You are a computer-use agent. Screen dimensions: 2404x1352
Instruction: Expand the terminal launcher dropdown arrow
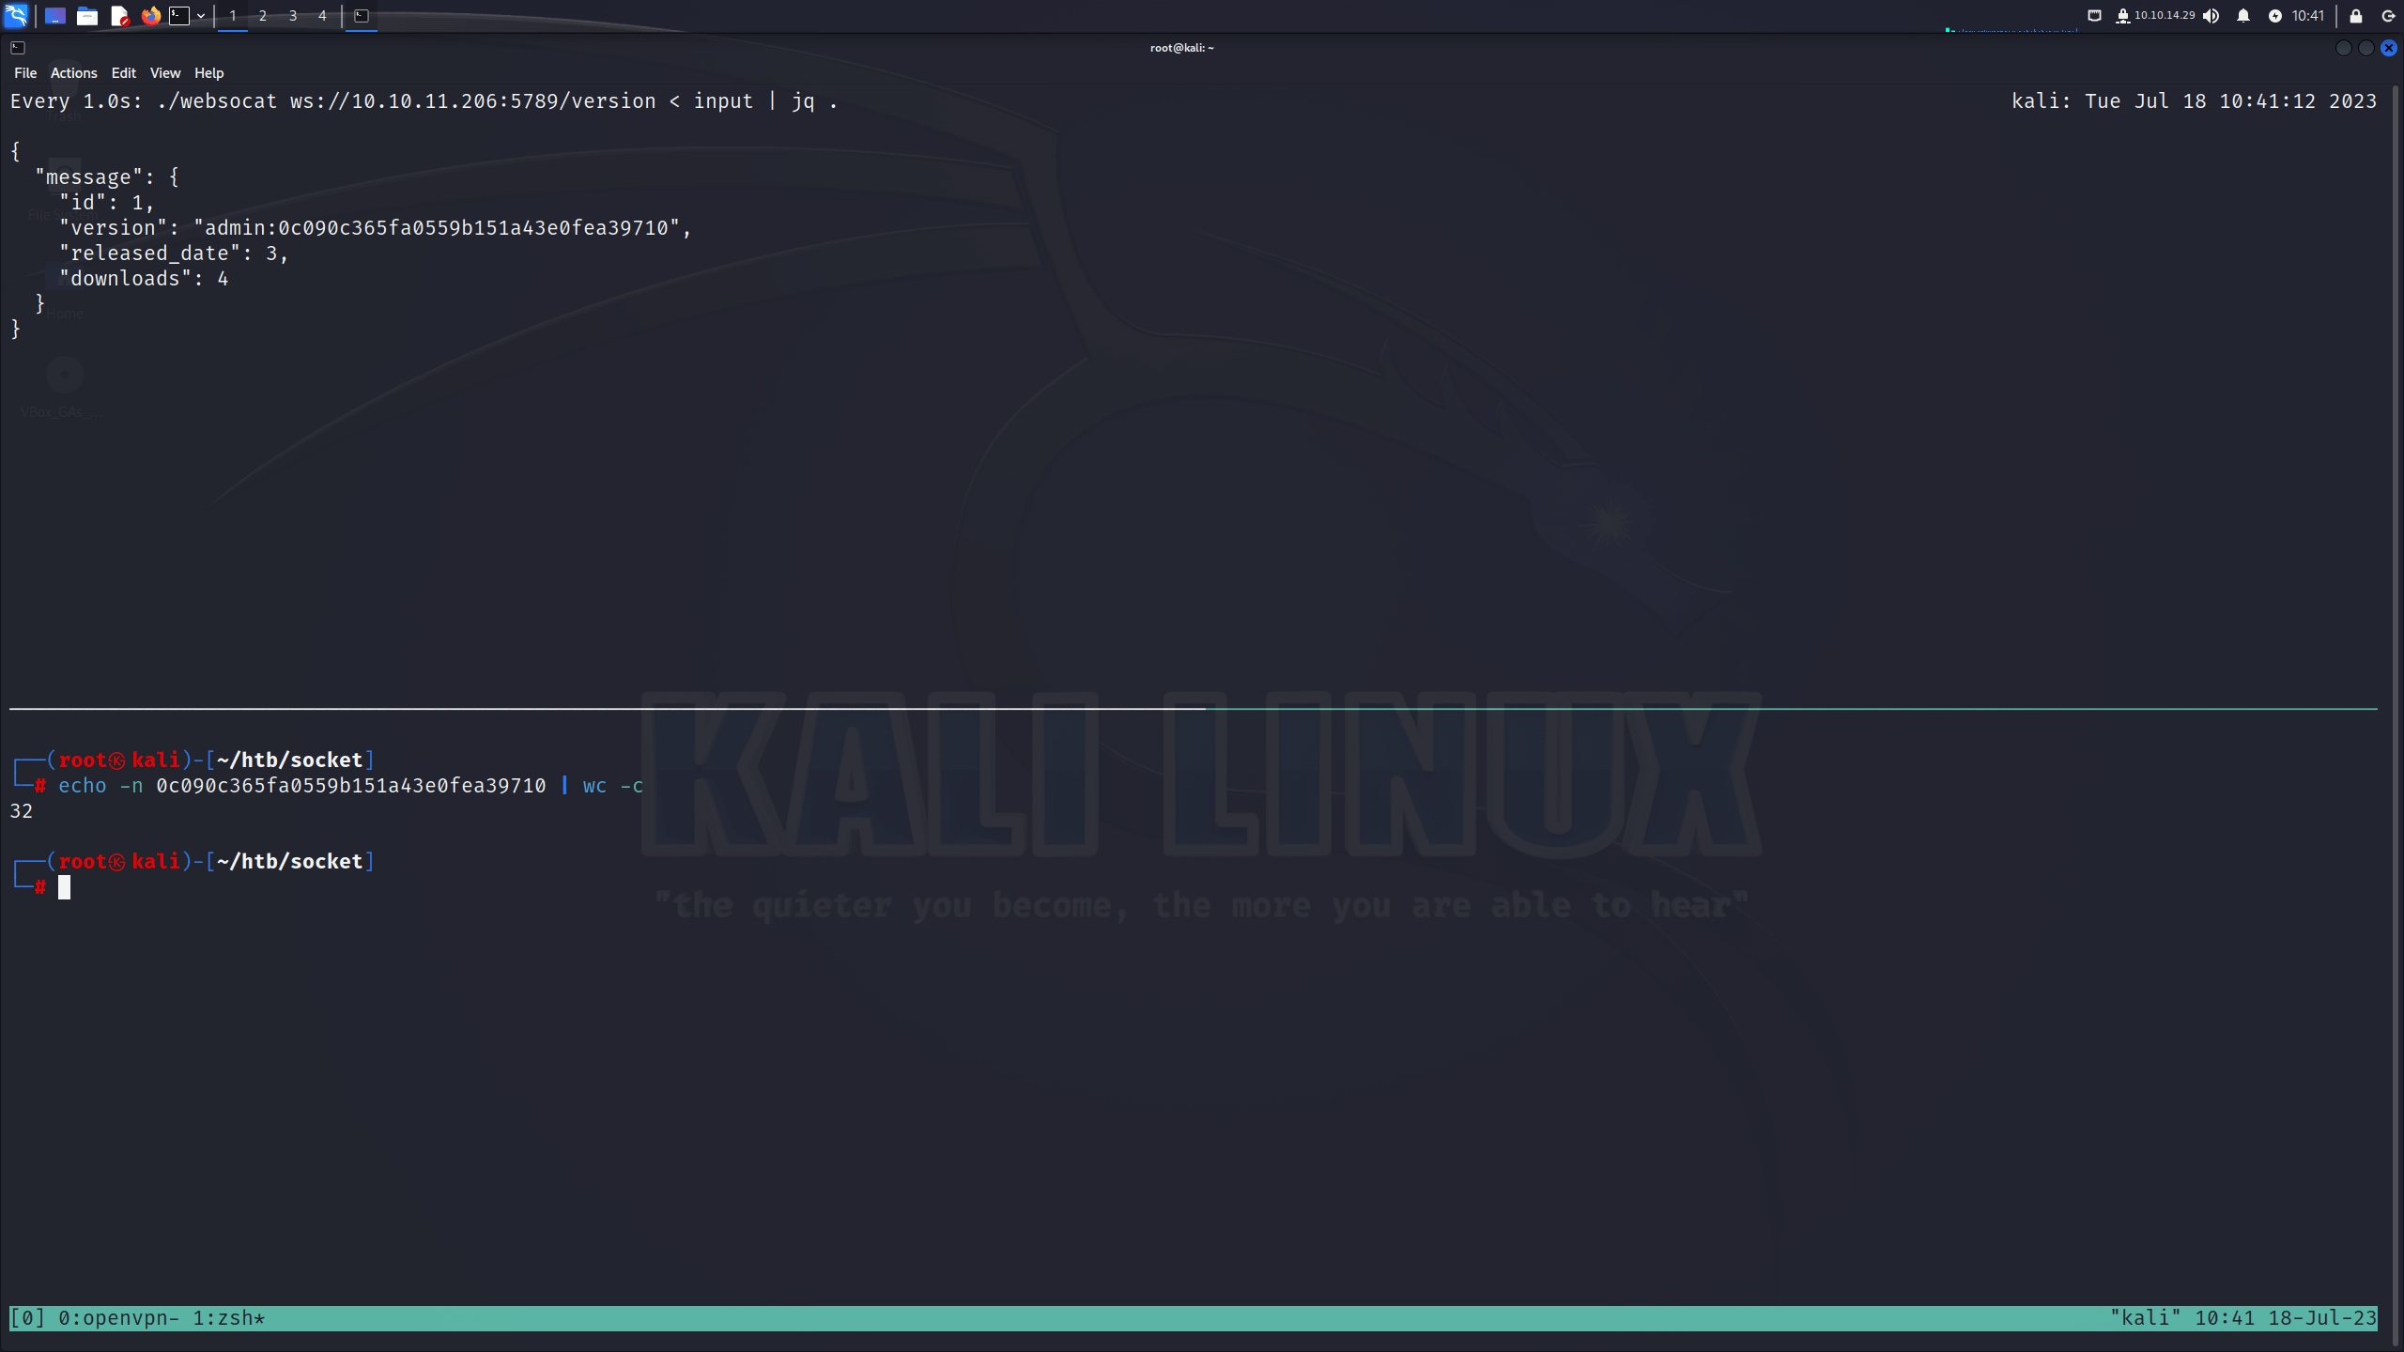(x=201, y=16)
